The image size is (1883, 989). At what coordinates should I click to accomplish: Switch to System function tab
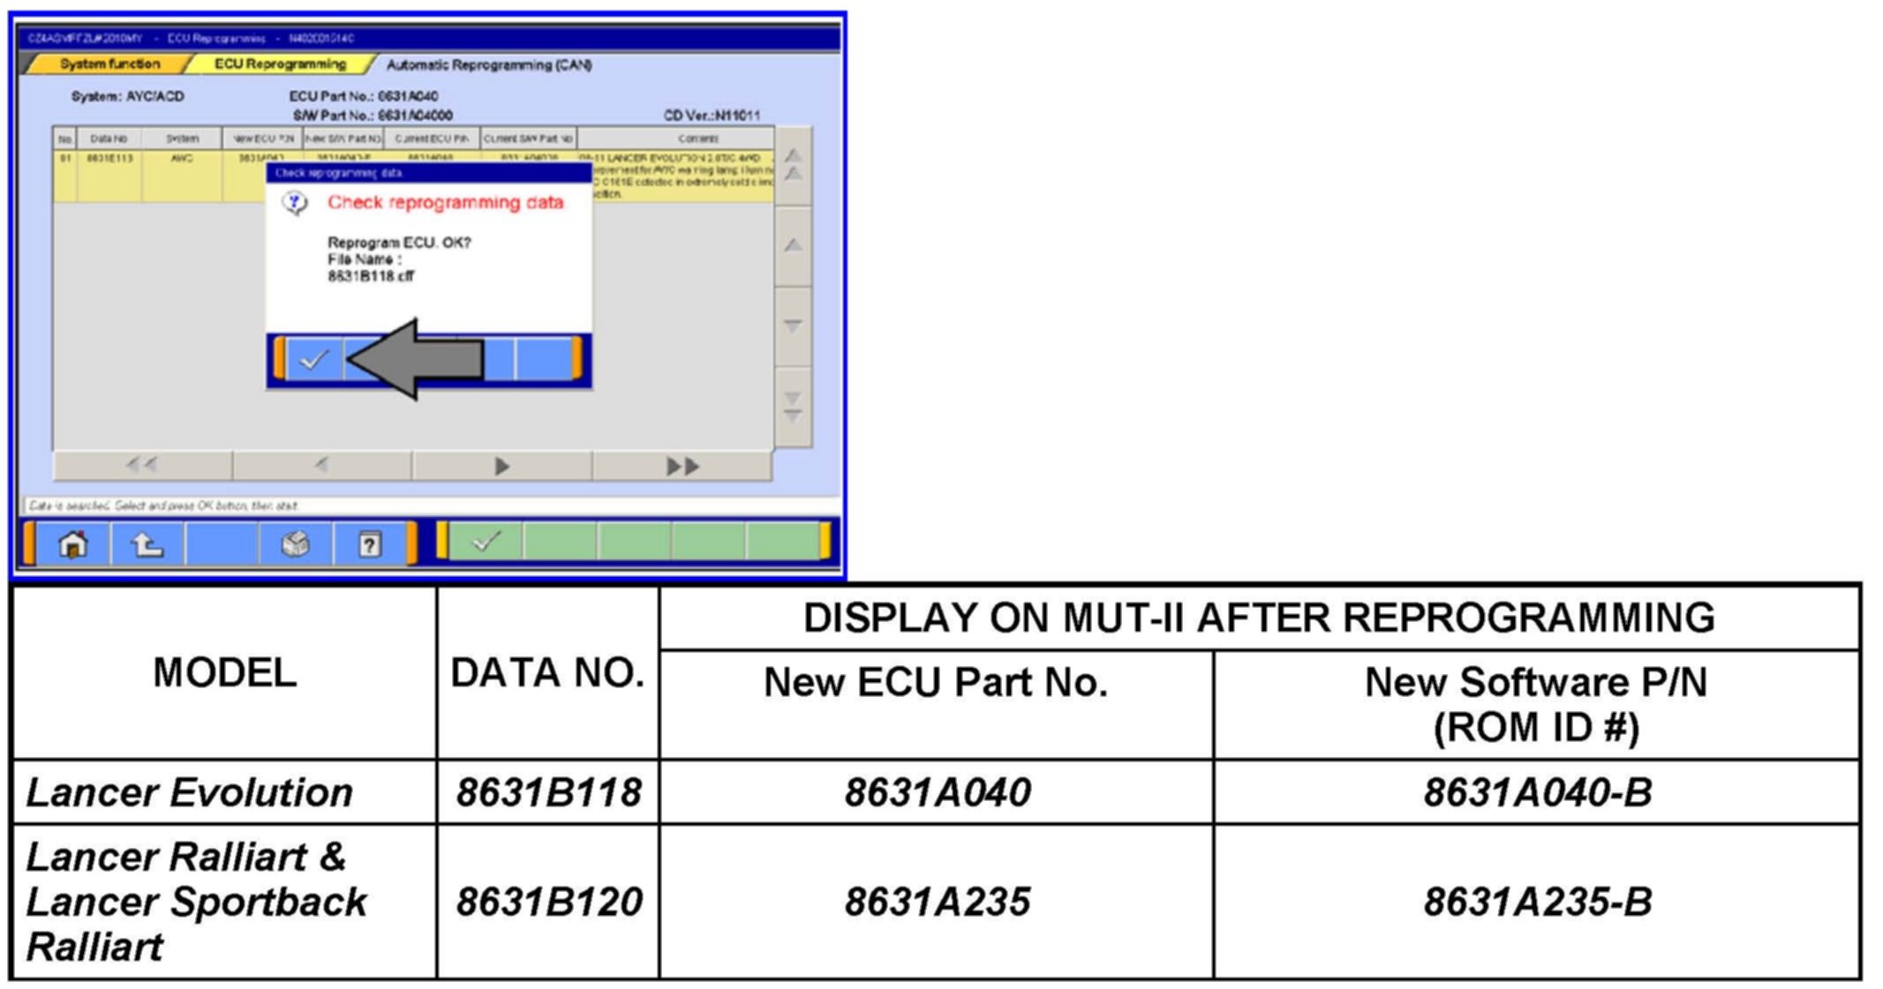click(x=109, y=64)
